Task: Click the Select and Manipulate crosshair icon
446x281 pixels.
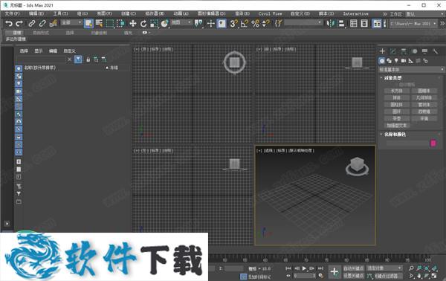Action: pos(211,24)
